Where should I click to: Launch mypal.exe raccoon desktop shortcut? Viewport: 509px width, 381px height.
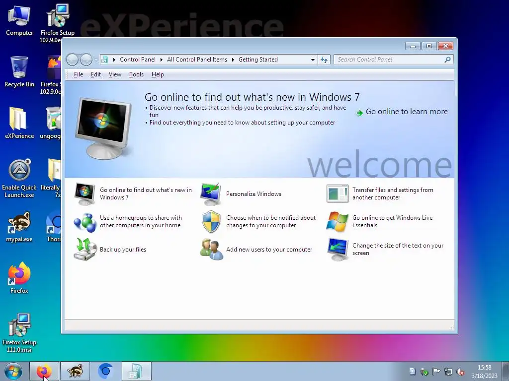(19, 227)
